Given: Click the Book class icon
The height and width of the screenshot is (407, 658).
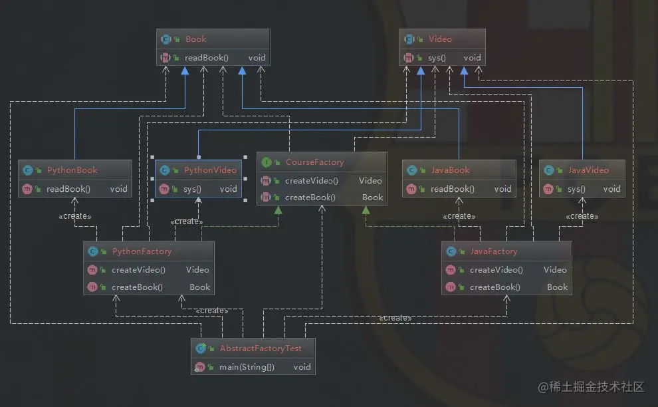Looking at the screenshot, I should click(x=165, y=39).
